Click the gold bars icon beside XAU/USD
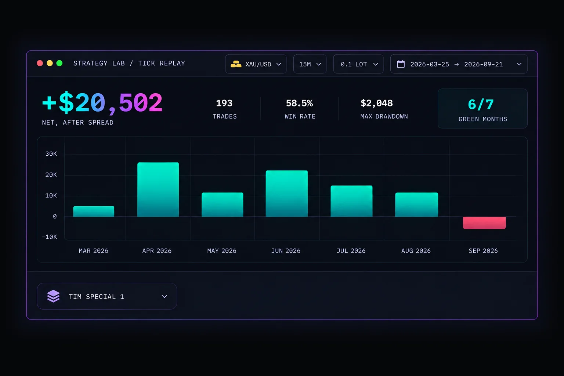564x376 pixels. click(236, 64)
